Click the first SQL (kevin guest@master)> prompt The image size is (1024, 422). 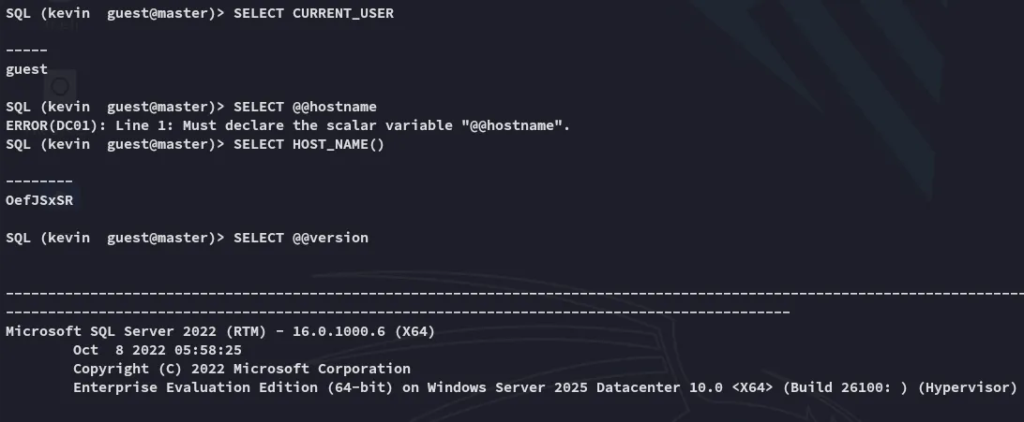pos(114,13)
